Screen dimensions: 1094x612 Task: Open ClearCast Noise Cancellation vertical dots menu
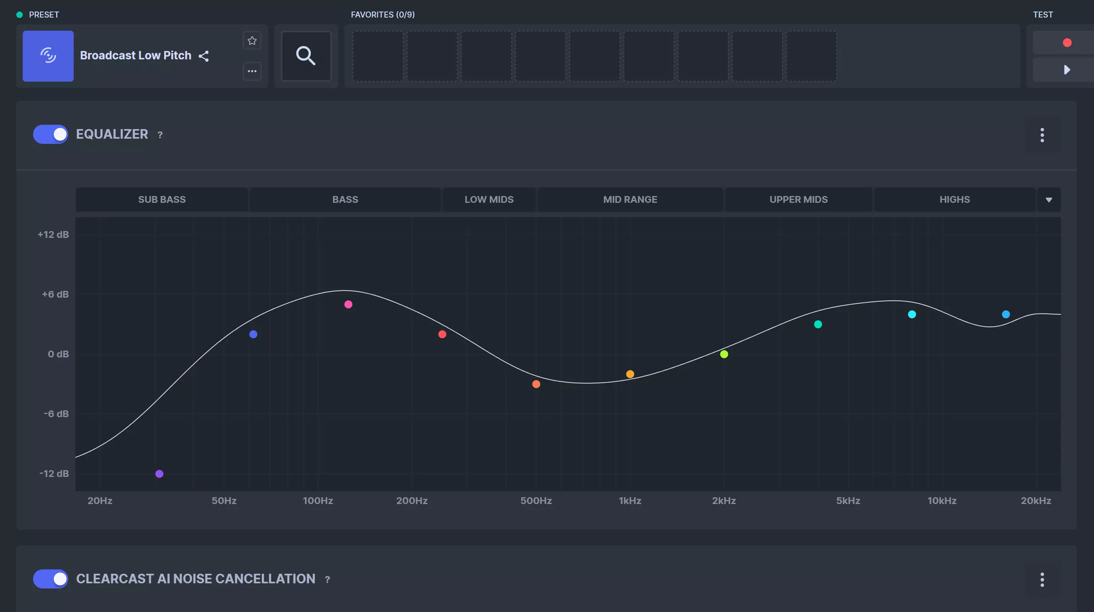tap(1042, 580)
